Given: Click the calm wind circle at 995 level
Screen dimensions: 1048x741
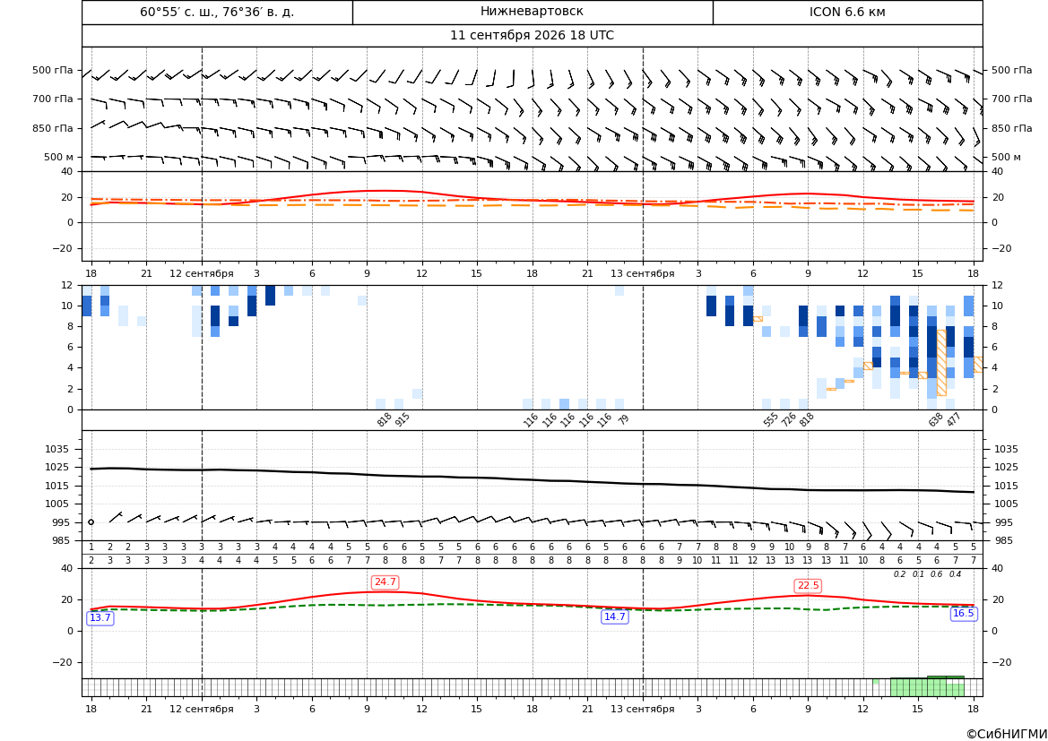Looking at the screenshot, I should tap(91, 522).
